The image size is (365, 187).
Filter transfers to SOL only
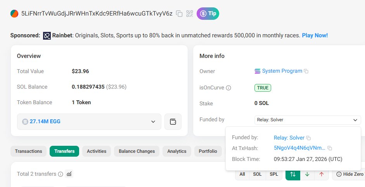point(257,174)
